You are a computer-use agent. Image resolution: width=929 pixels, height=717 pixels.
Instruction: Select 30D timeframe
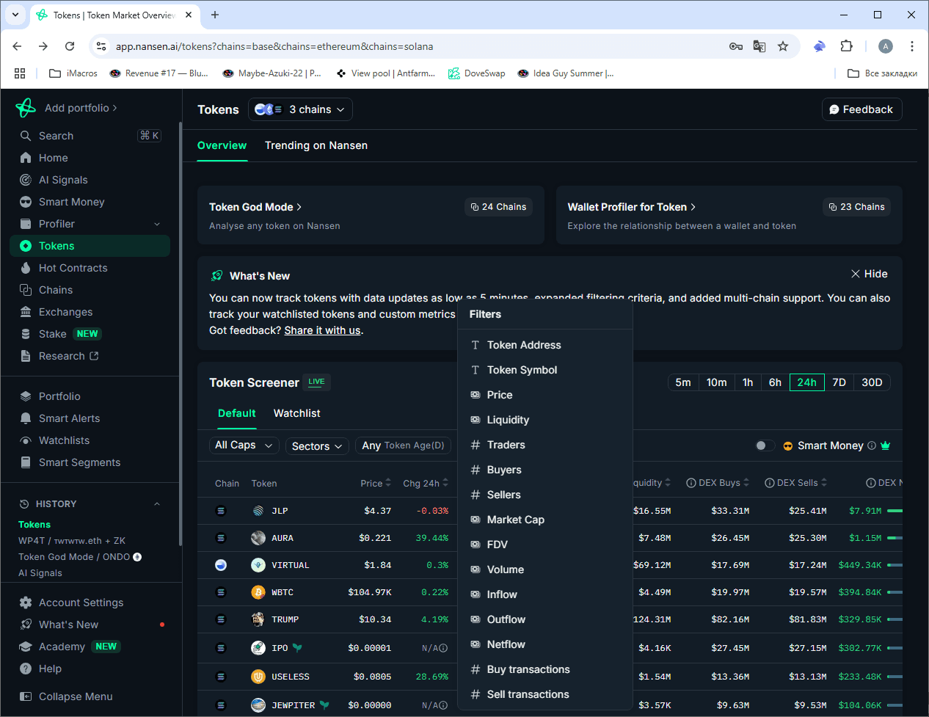point(872,382)
